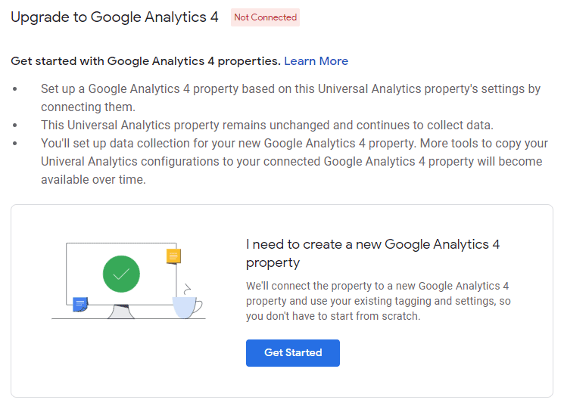Click the coffee cup illustration
564x406 pixels.
[187, 307]
